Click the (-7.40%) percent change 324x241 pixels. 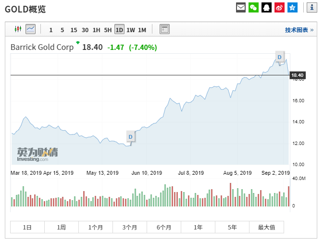click(143, 48)
